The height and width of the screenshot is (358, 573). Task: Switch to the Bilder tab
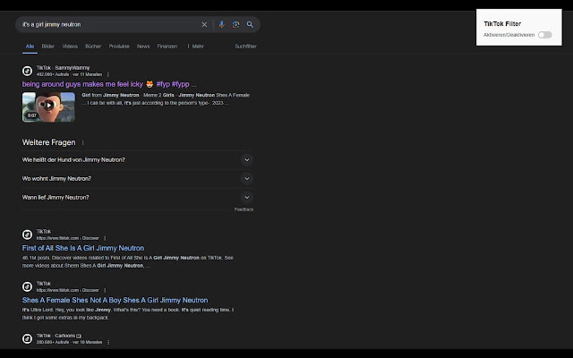48,47
